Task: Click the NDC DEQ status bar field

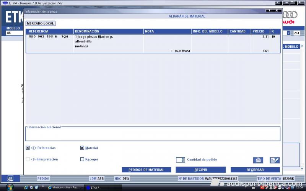Action: (x=122, y=178)
